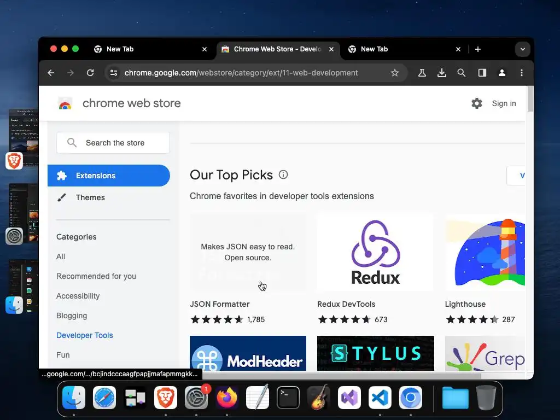This screenshot has height=420, width=560.
Task: Switch to the first New Tab
Action: 150,49
